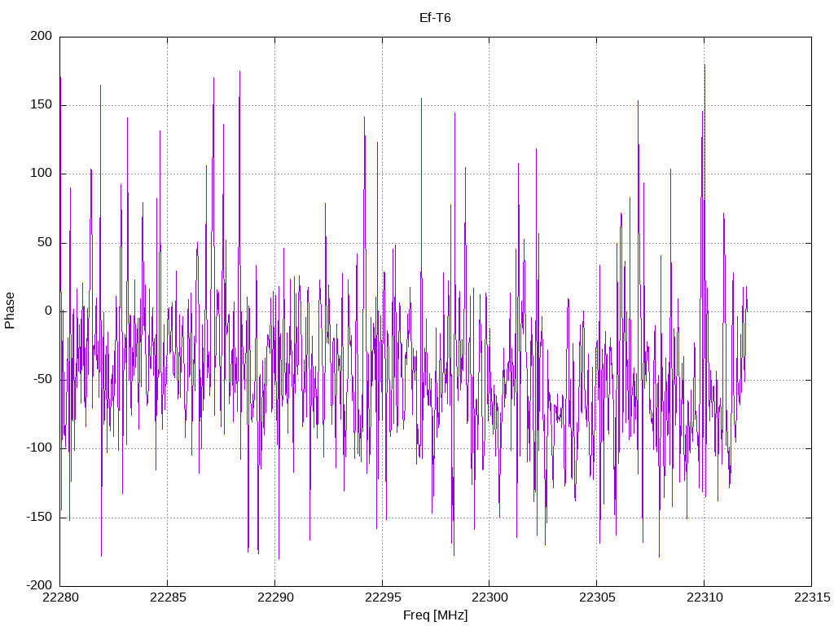Click the 22285 x-axis tick label

point(168,597)
